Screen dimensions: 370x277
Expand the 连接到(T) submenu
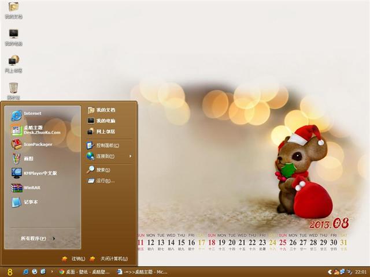(109, 156)
